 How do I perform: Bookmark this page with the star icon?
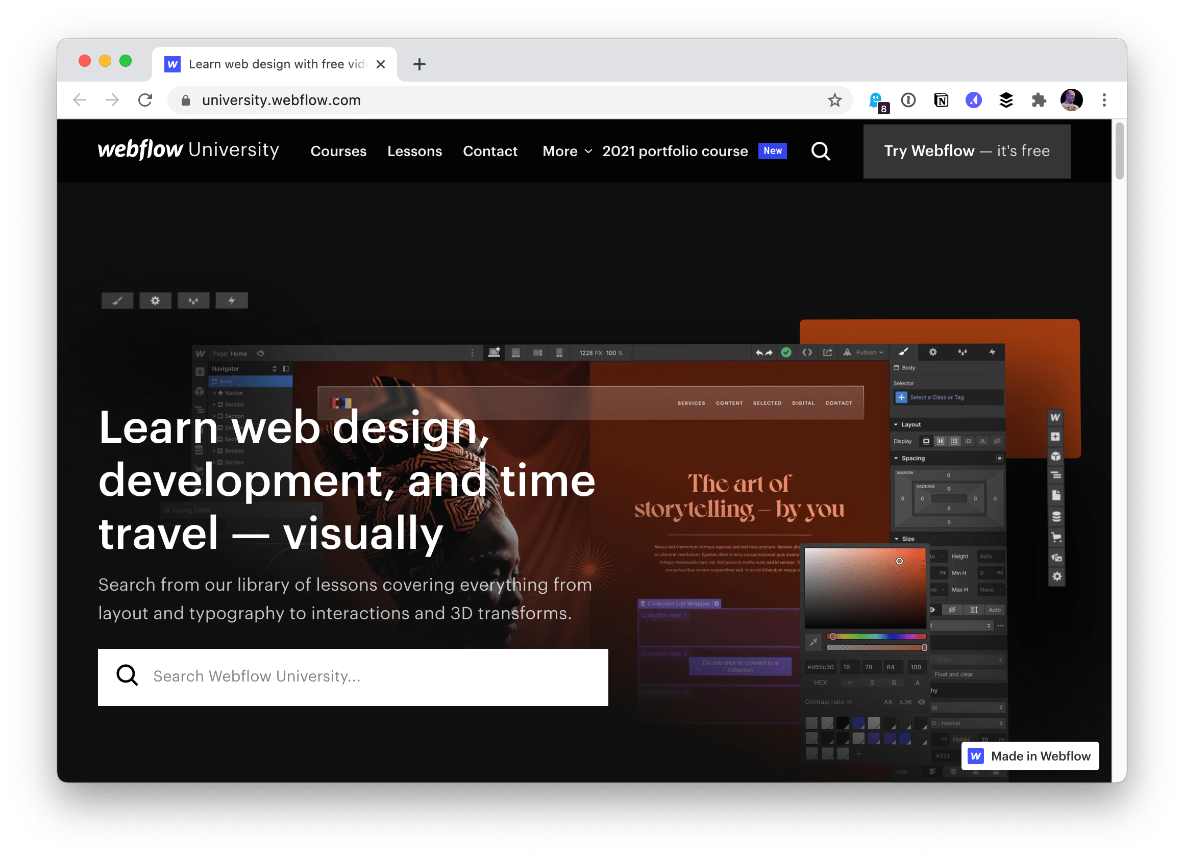click(x=834, y=99)
